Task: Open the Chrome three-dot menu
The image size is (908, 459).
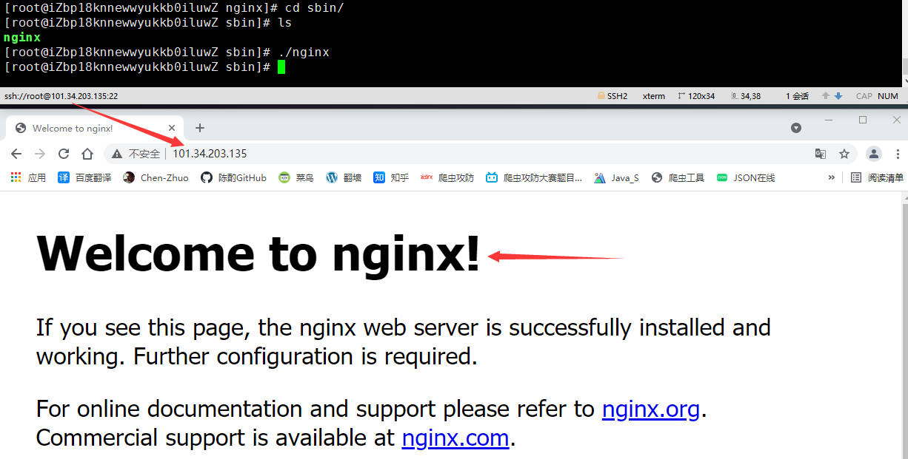Action: (898, 154)
